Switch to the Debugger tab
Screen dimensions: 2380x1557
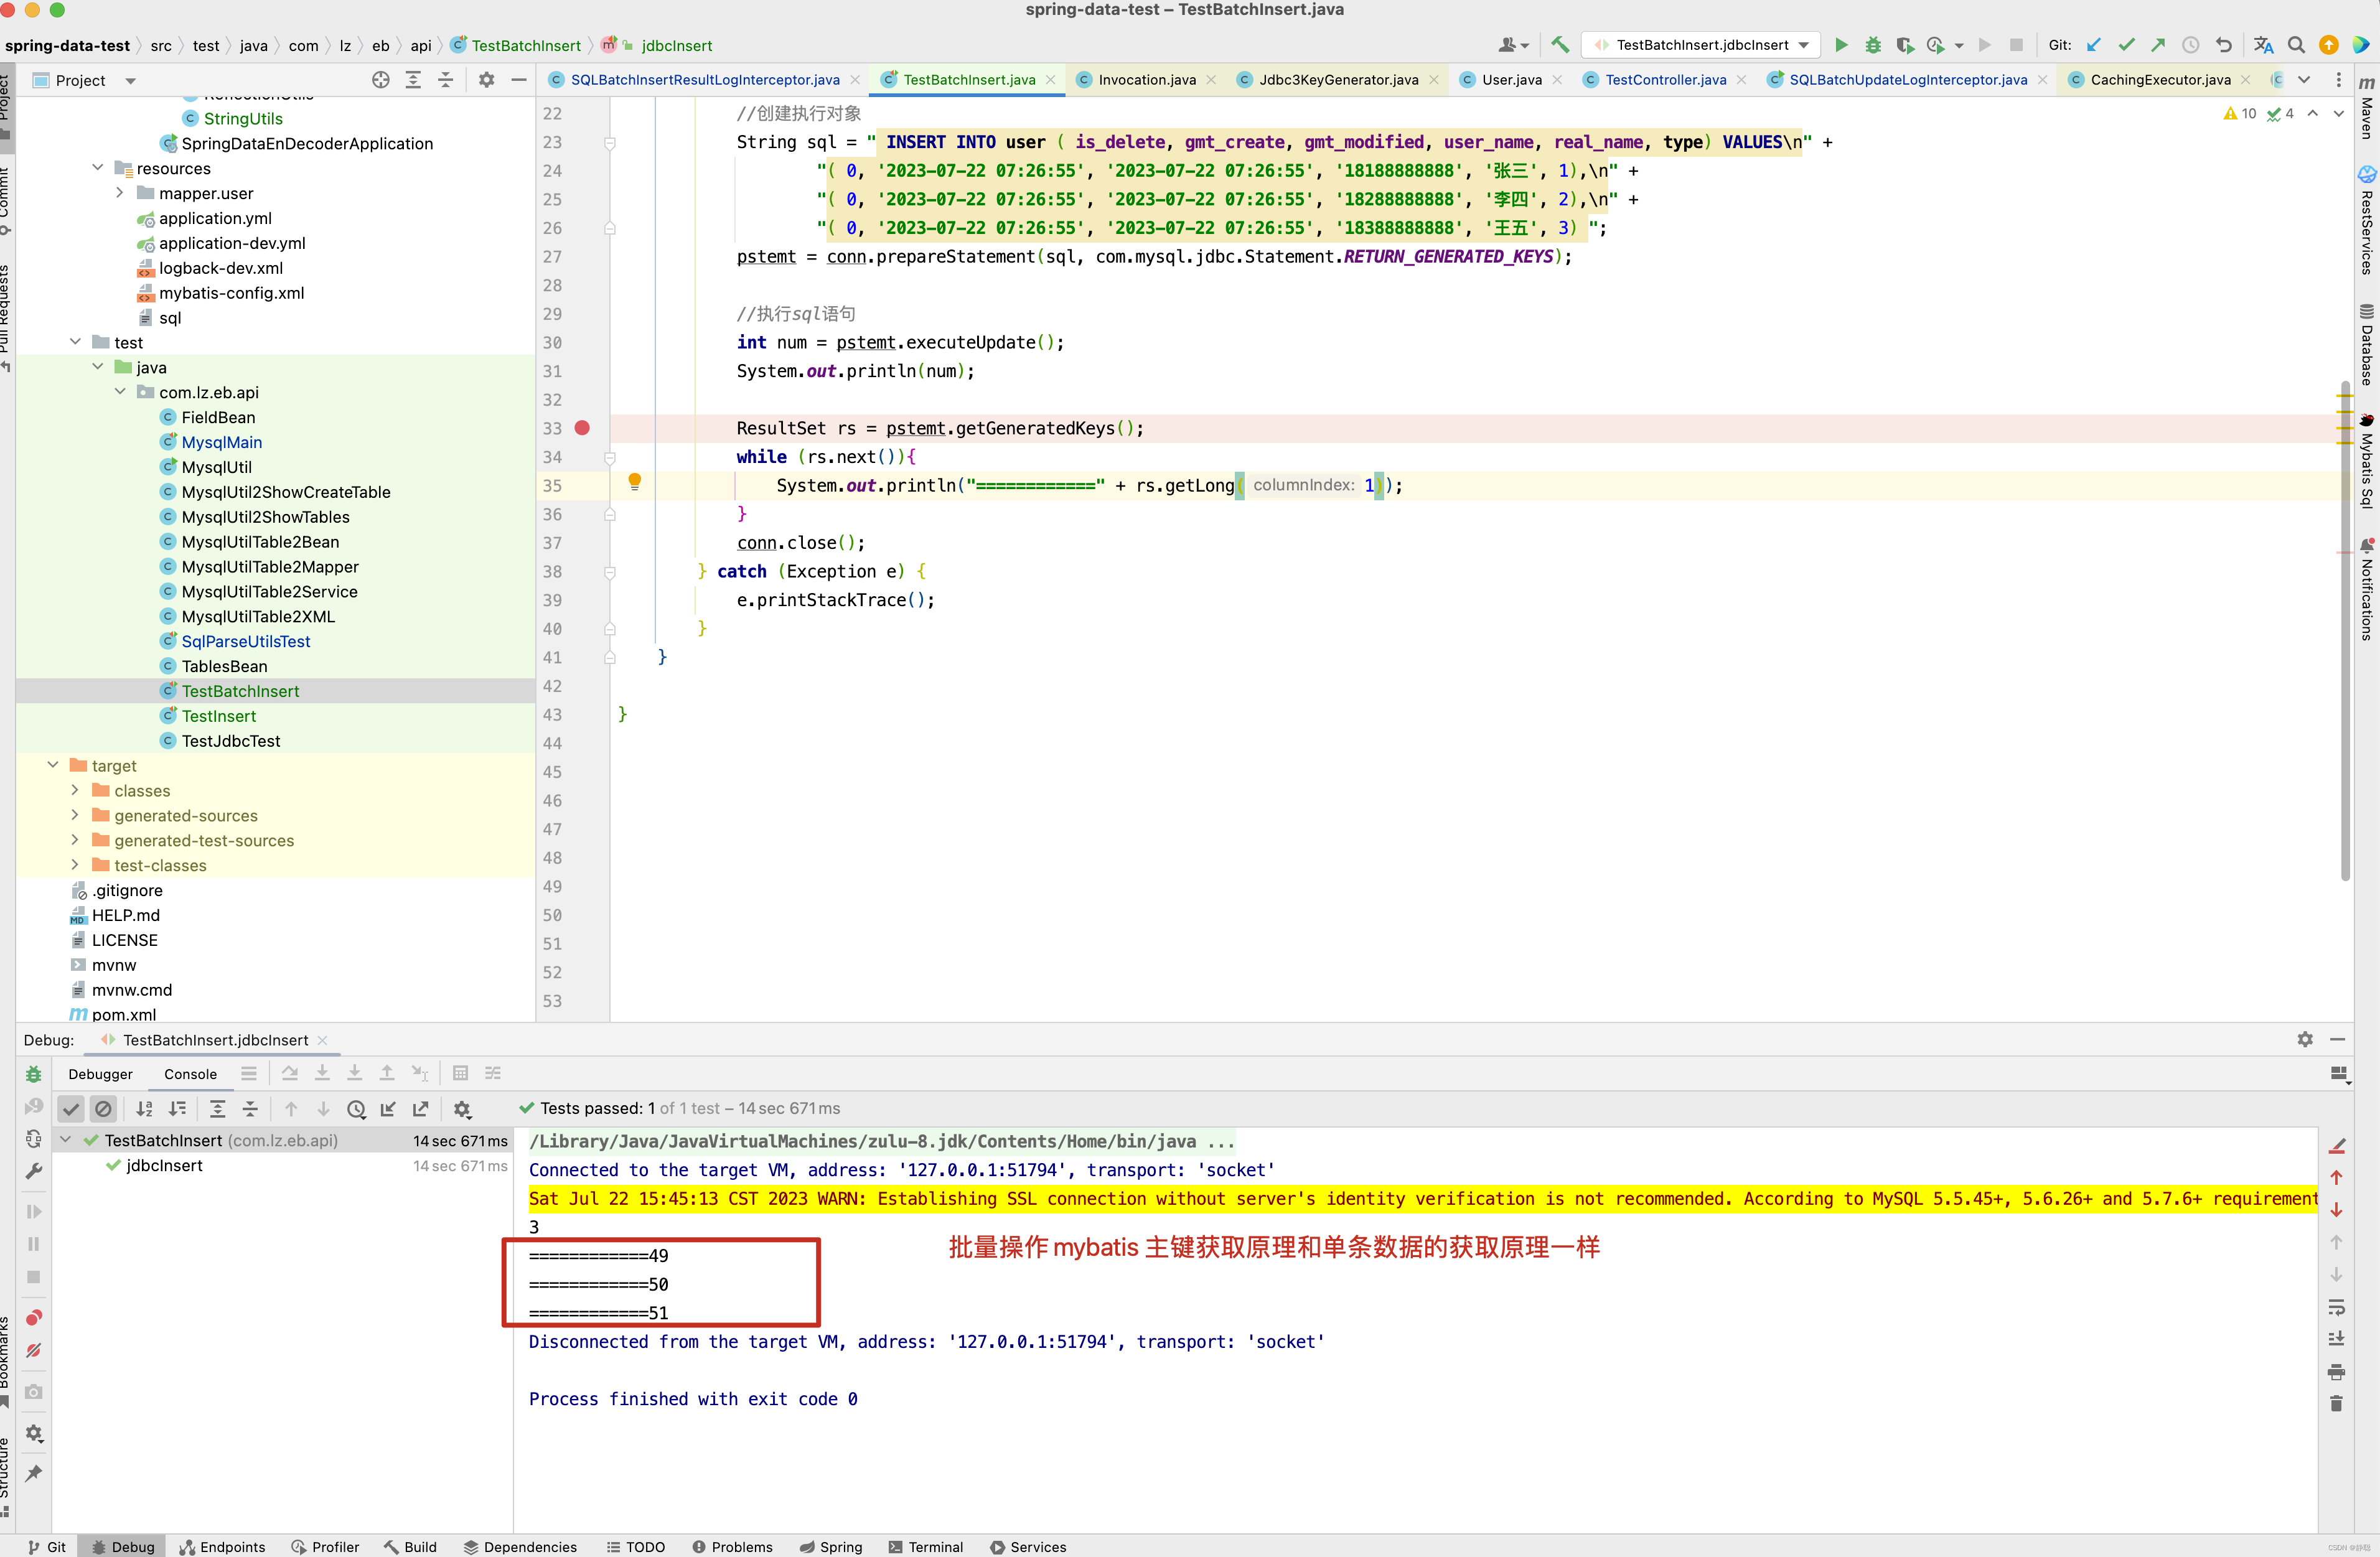(100, 1074)
